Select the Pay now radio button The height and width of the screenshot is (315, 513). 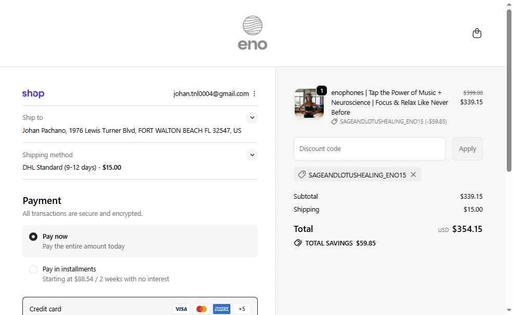(33, 237)
